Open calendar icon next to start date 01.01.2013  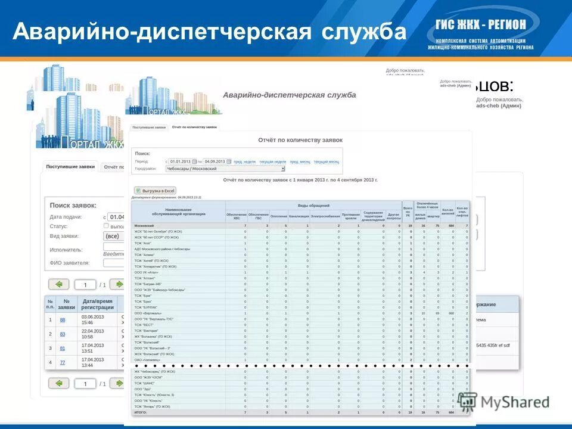194,161
